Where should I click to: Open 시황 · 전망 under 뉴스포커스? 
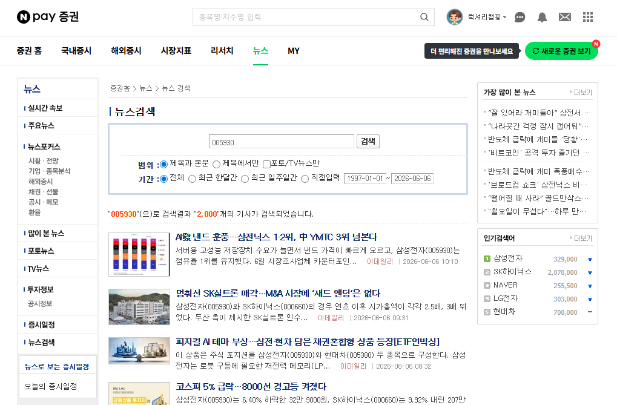pos(43,160)
